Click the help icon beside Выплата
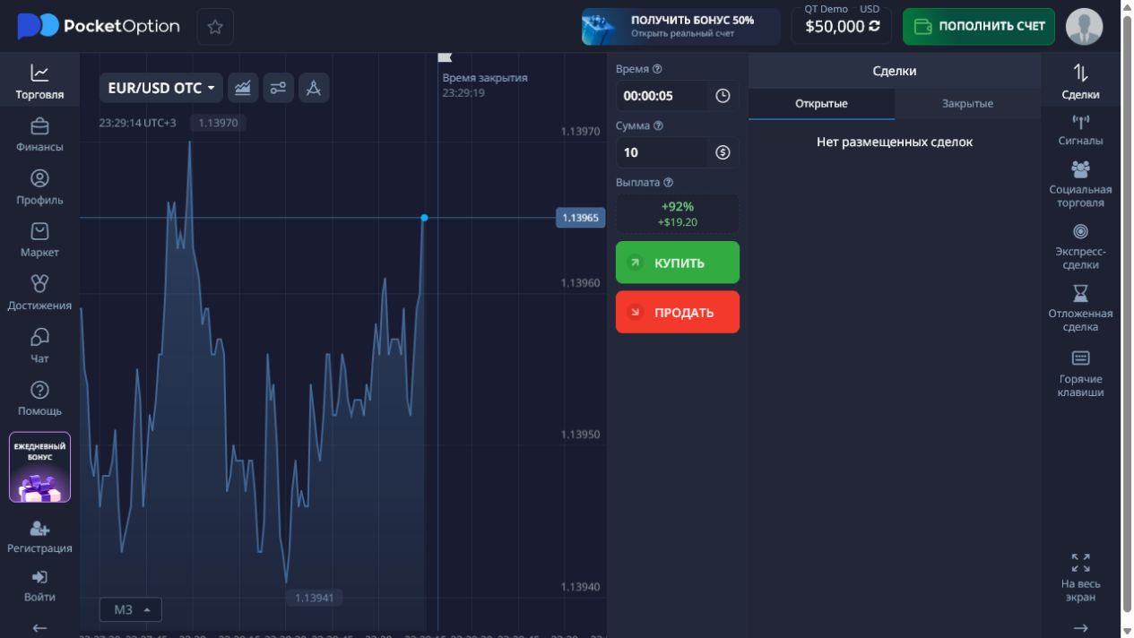This screenshot has height=638, width=1134. point(668,182)
